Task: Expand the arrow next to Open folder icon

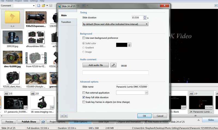Action: click(47, 6)
